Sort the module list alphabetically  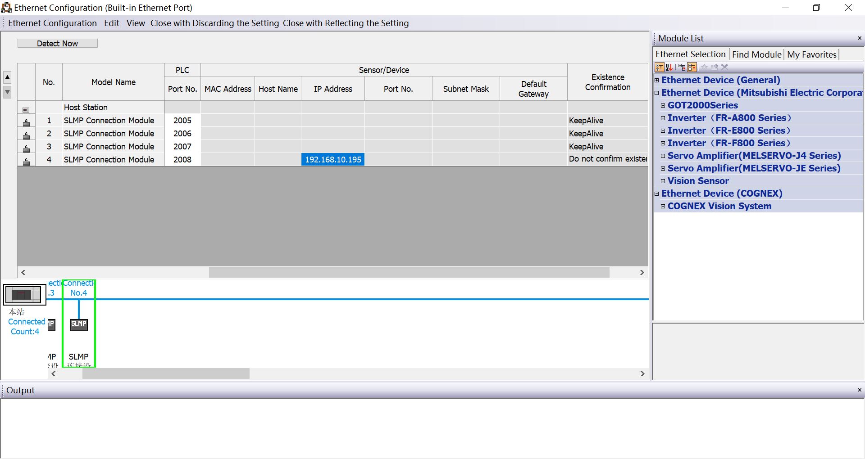tap(669, 67)
